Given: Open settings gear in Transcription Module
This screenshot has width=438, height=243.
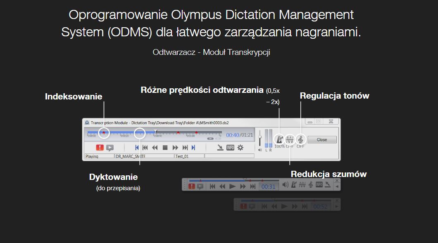Looking at the screenshot, I should tap(240, 148).
